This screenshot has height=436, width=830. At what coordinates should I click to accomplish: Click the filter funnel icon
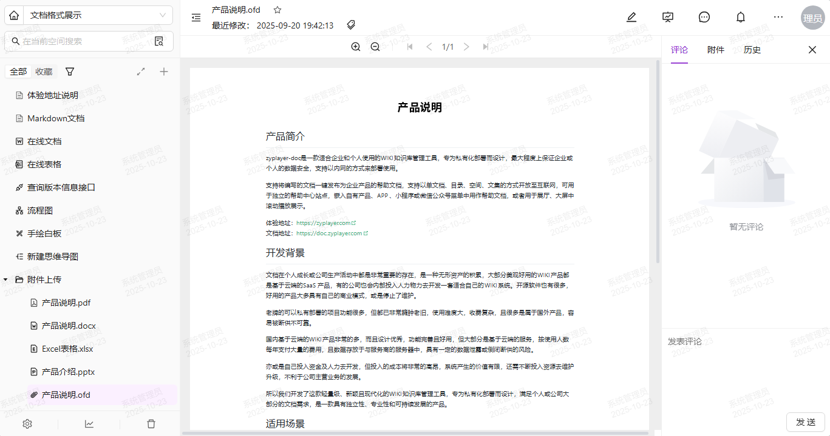tap(70, 72)
